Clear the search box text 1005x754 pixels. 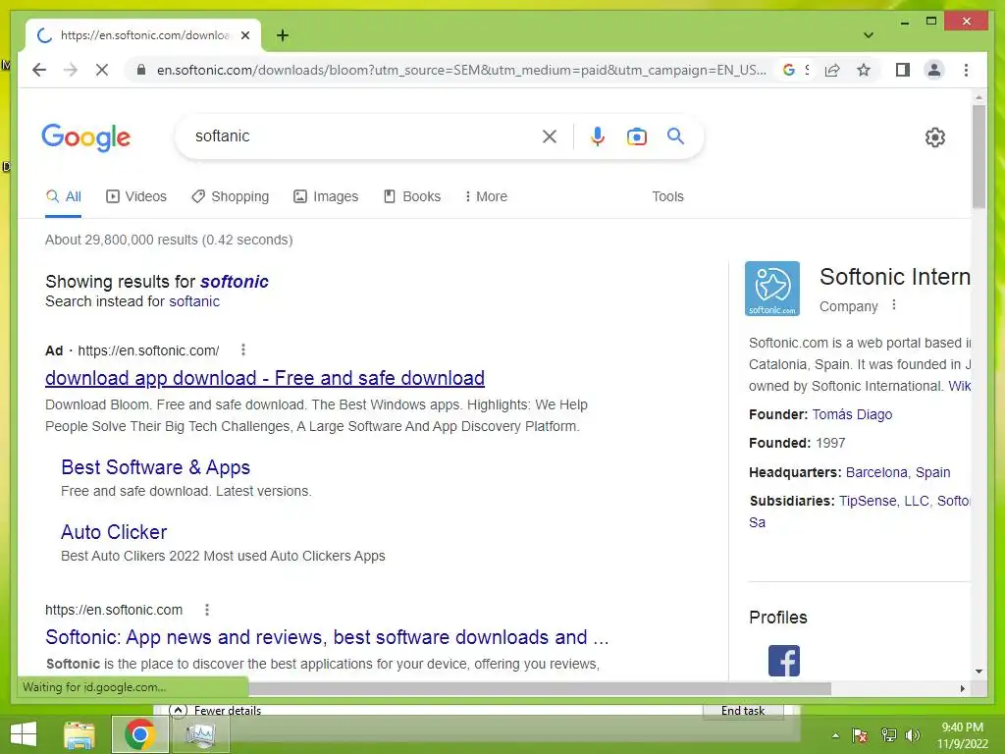(x=550, y=135)
